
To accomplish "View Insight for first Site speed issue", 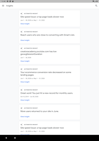I will (x=25, y=24).
